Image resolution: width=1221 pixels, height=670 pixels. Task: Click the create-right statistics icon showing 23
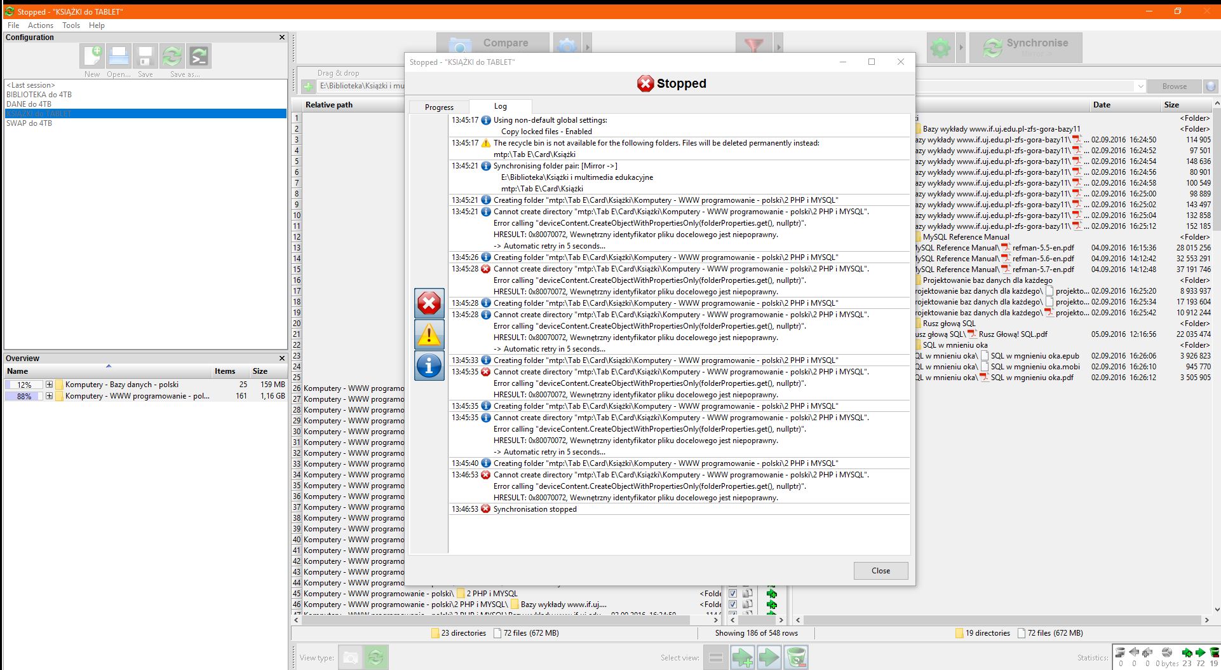[1187, 653]
